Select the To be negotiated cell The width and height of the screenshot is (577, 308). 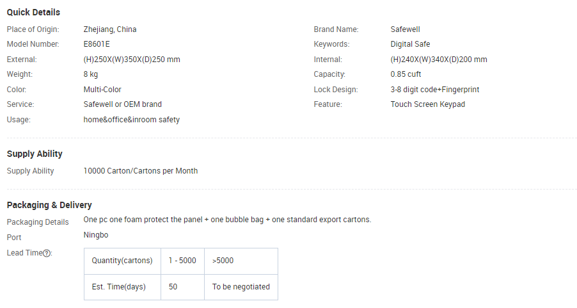241,287
